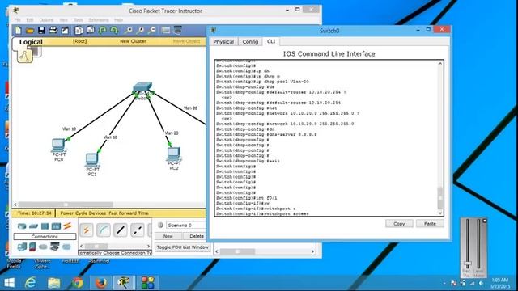Image resolution: width=518 pixels, height=291 pixels.
Task: Click Toggle PDU List Window button
Action: click(x=183, y=247)
